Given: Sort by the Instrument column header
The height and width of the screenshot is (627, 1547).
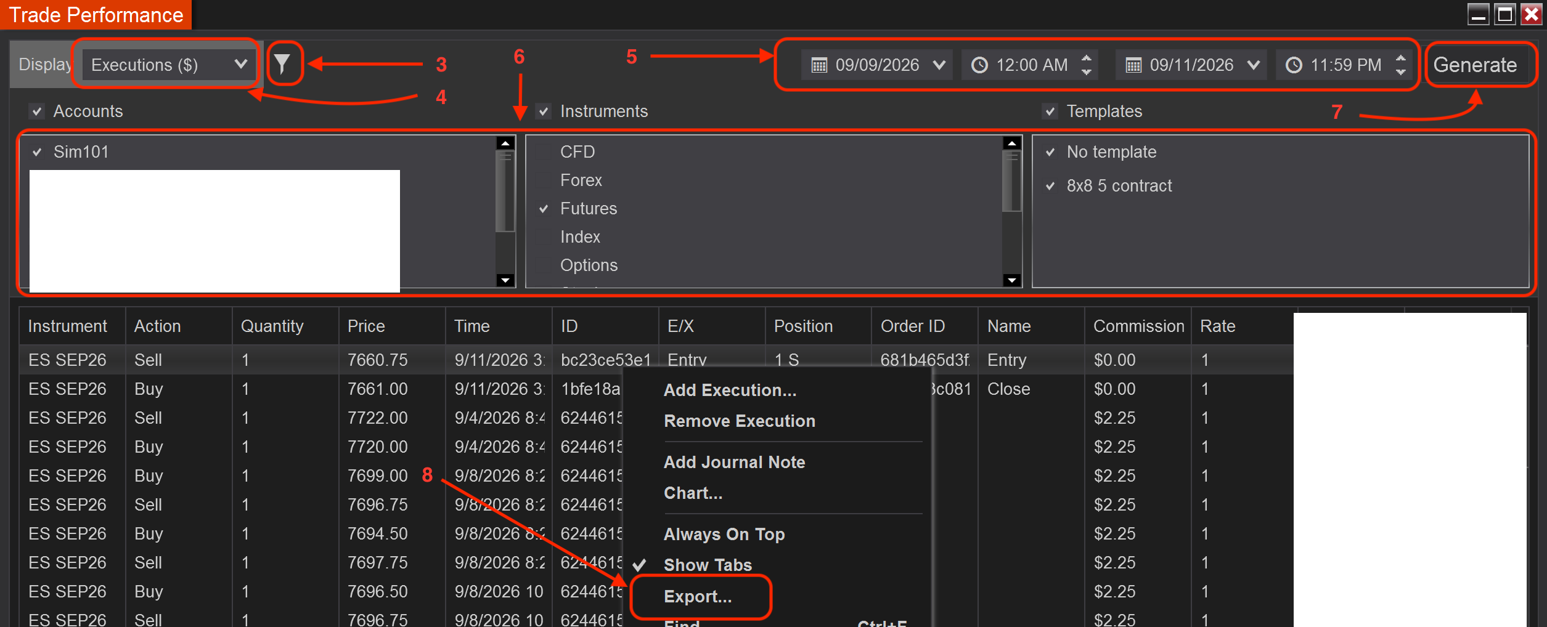Looking at the screenshot, I should coord(73,326).
